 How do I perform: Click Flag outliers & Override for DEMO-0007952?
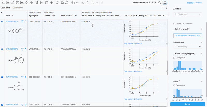click(133, 71)
